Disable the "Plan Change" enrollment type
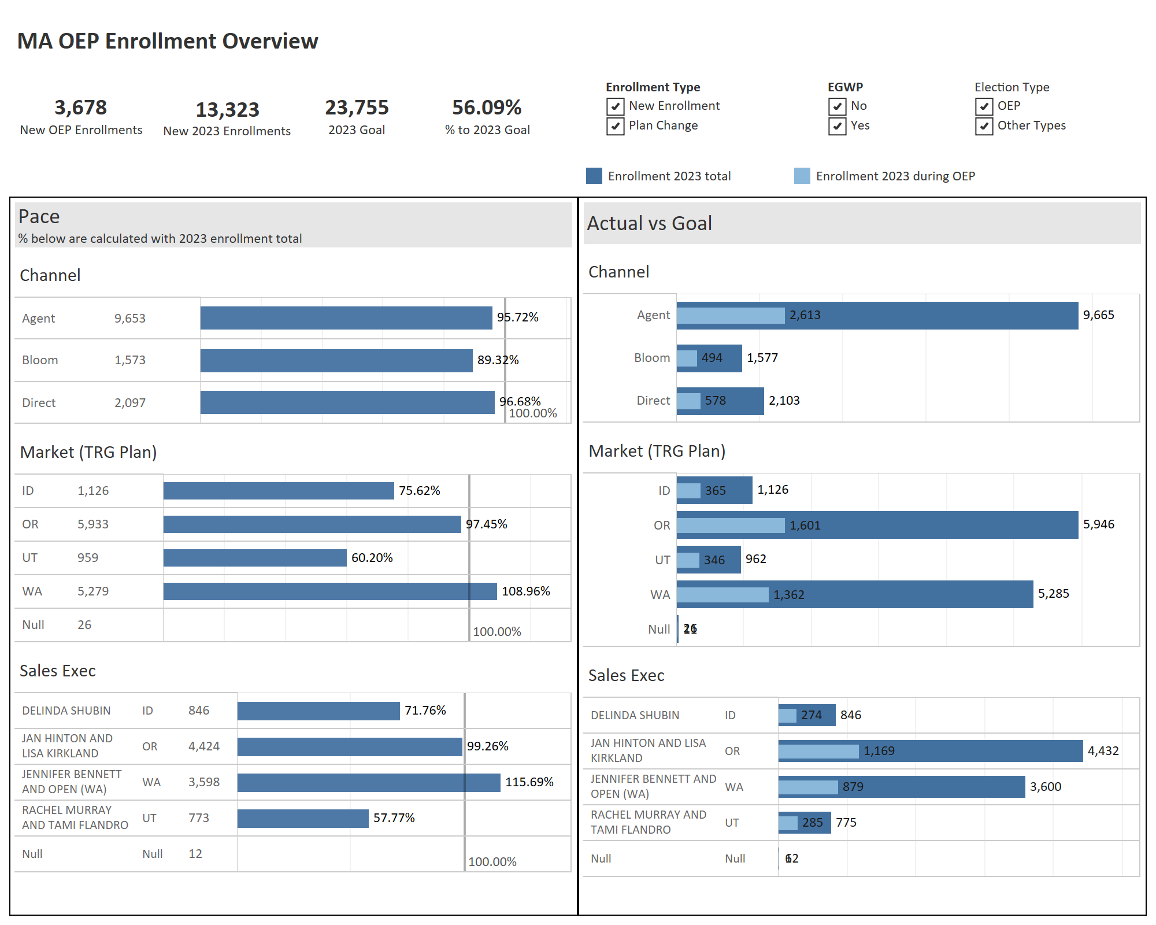This screenshot has height=925, width=1156. point(614,125)
